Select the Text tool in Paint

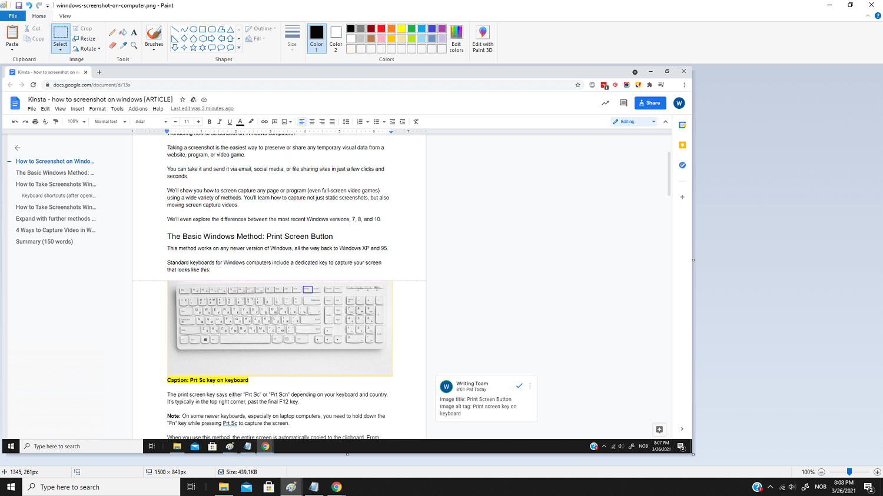point(133,32)
